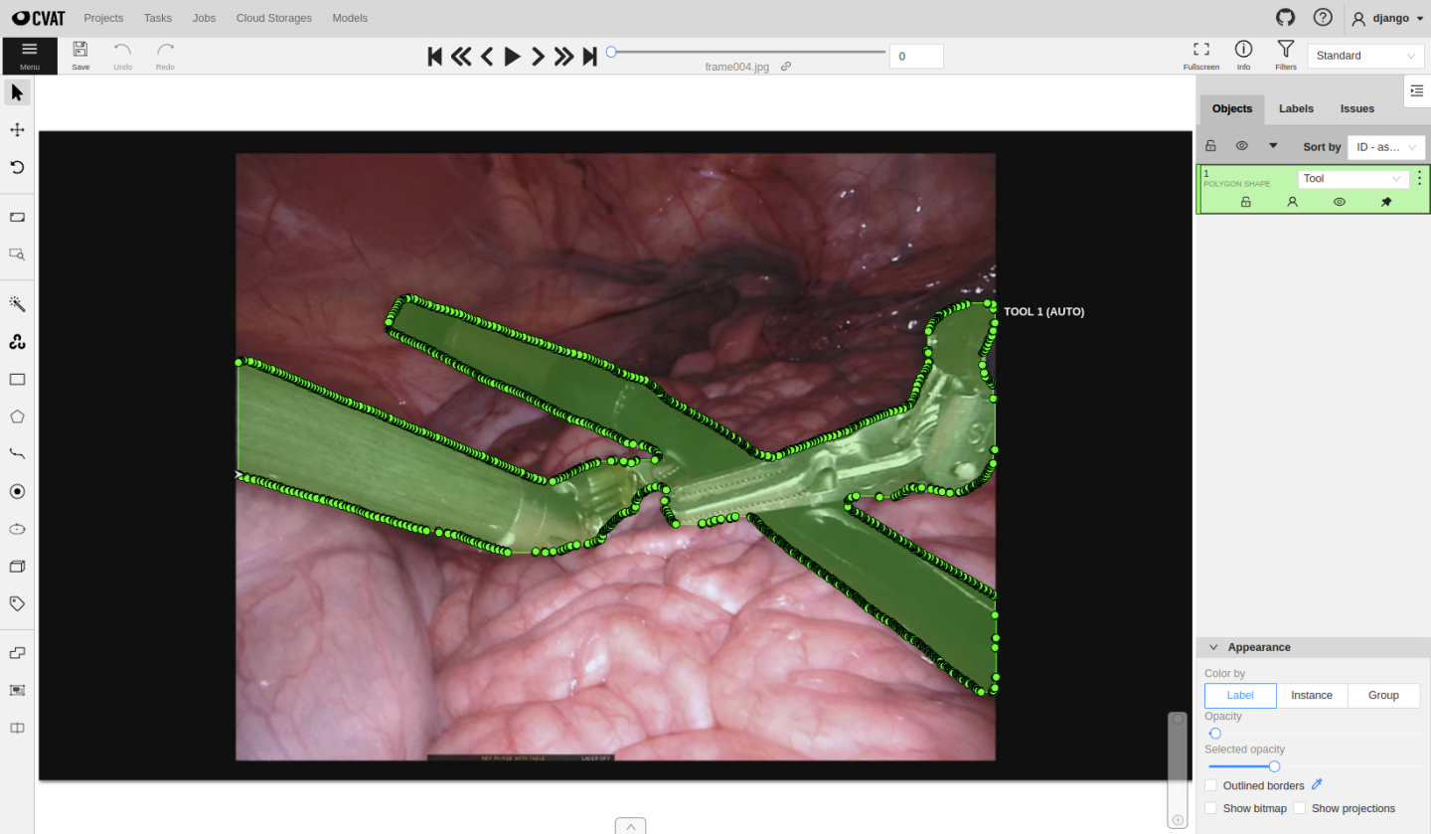
Task: Click the Save icon in toolbar
Action: point(80,55)
